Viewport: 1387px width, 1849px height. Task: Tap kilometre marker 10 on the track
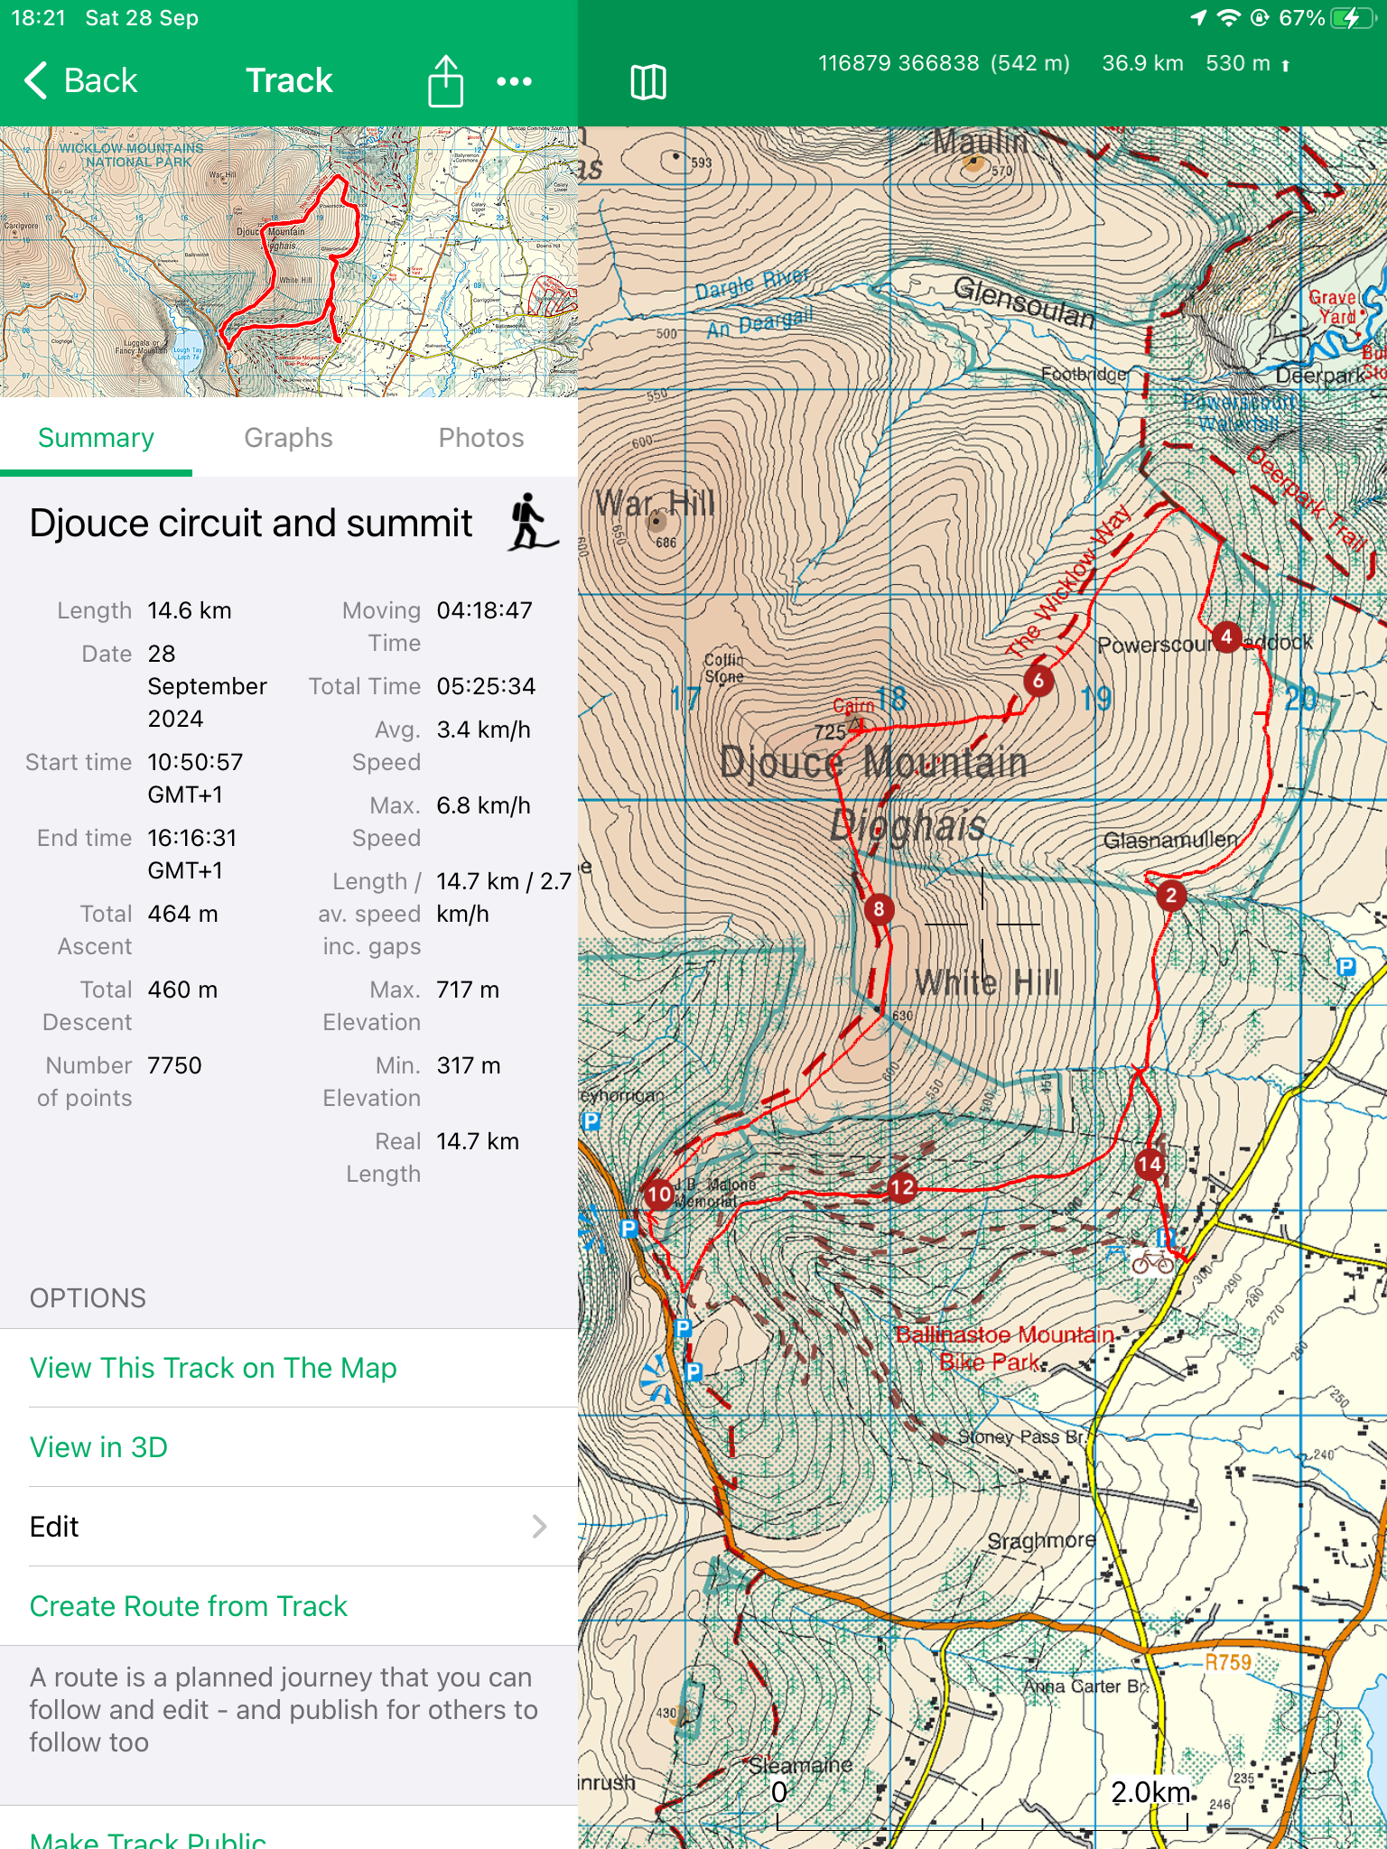click(x=659, y=1194)
